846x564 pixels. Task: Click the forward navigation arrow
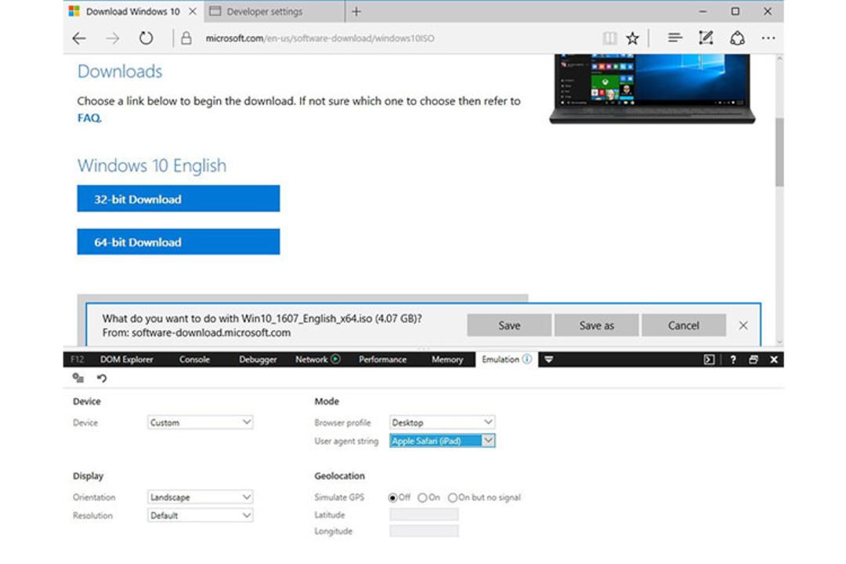coord(112,38)
